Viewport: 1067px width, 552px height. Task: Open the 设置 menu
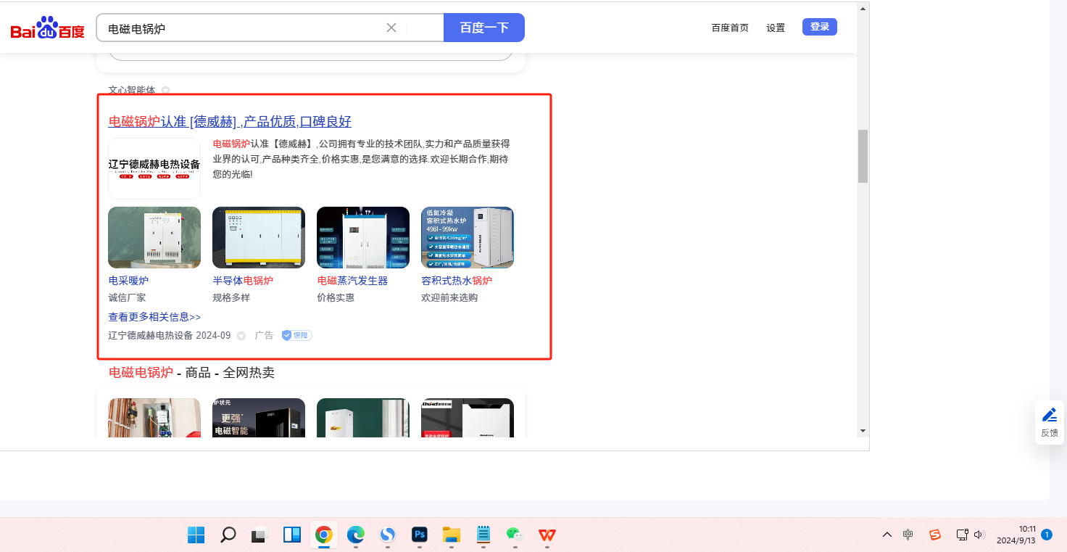[776, 28]
